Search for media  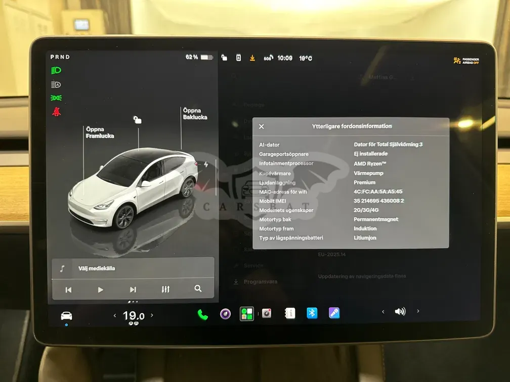(198, 289)
